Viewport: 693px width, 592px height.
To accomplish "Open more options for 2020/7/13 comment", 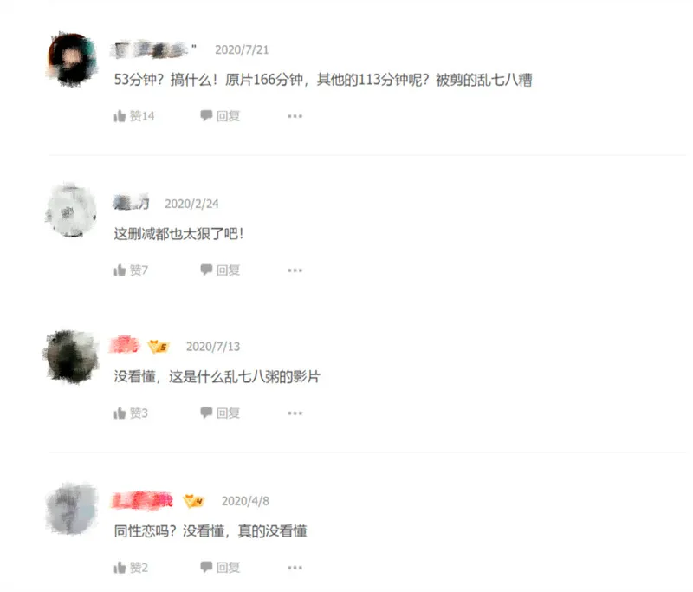I will pyautogui.click(x=295, y=413).
